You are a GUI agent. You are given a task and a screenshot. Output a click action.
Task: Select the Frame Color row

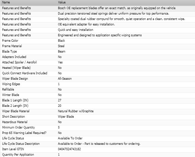[x=97, y=41]
